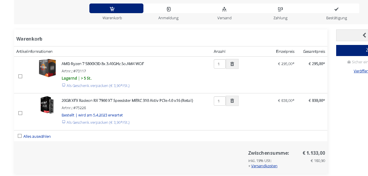Screen dimensions: 368x176
Task: Click the Zwischensumme € 1.133,00 amount
Action: click(314, 153)
